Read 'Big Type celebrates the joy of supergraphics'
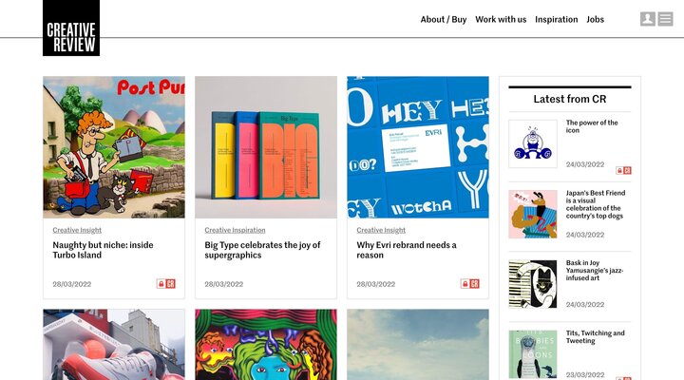The height and width of the screenshot is (380, 684). pyautogui.click(x=262, y=251)
